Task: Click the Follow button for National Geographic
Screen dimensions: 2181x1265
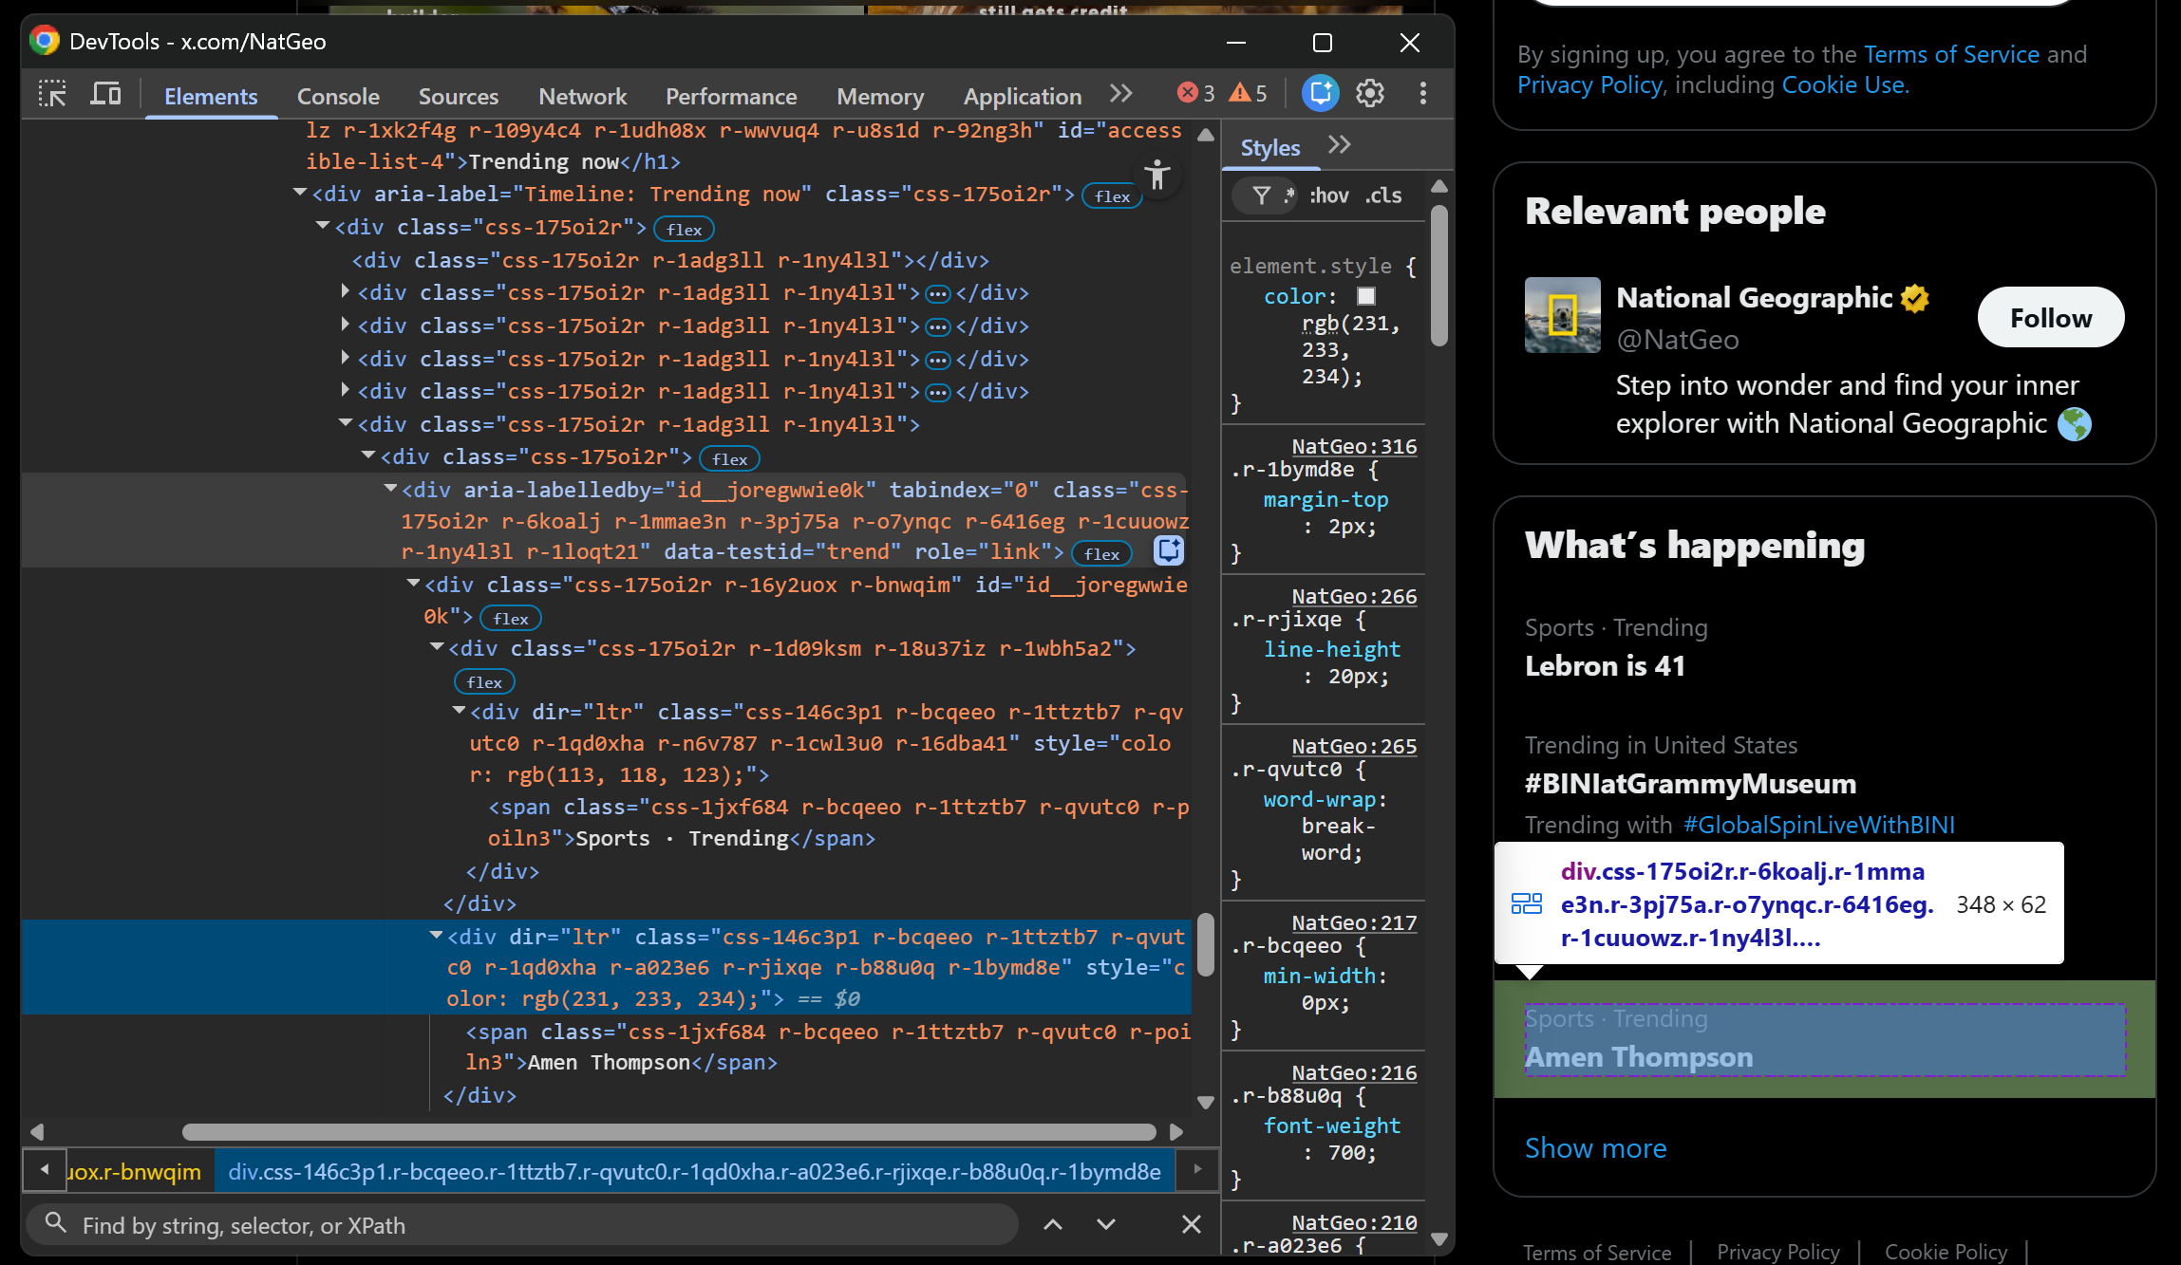Action: pyautogui.click(x=2051, y=318)
